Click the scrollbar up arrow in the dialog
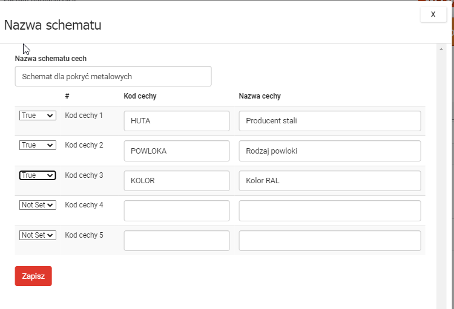Screen dimensions: 454x309 click(441, 48)
